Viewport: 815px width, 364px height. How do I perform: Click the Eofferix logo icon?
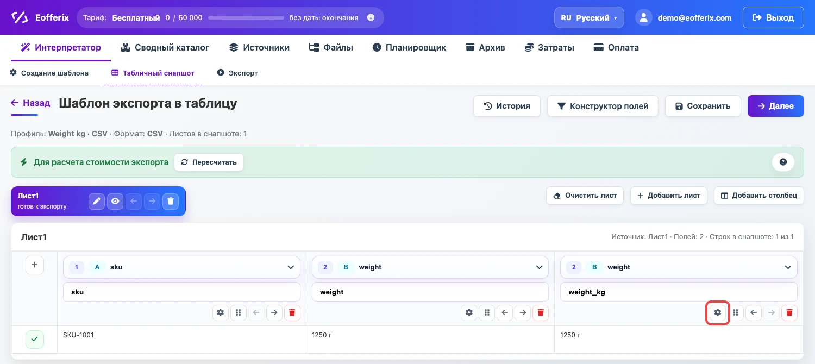[20, 17]
